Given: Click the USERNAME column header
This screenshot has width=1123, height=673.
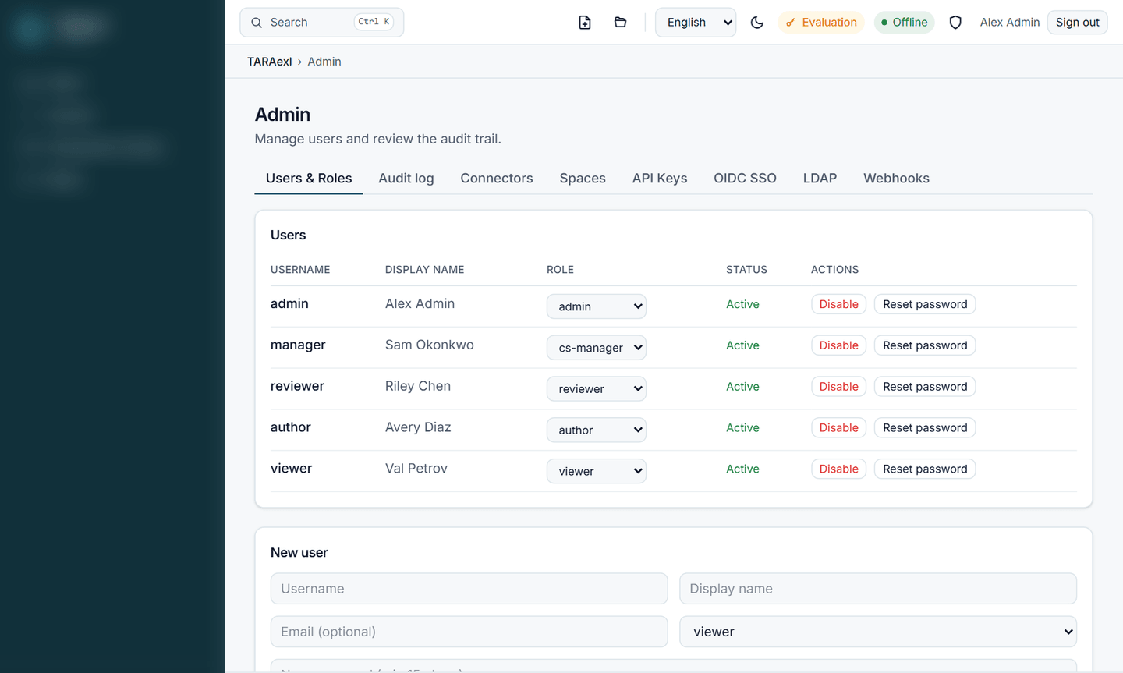Looking at the screenshot, I should [x=300, y=270].
